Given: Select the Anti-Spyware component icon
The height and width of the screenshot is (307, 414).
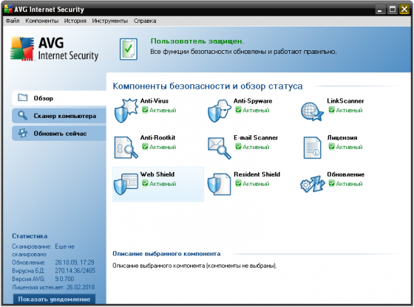Looking at the screenshot, I should tap(219, 111).
